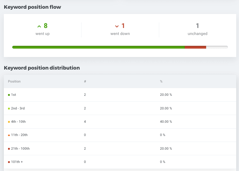Viewport: 239px width, 171px height.
Task: Click the red down arrow icon
Action: (x=117, y=26)
